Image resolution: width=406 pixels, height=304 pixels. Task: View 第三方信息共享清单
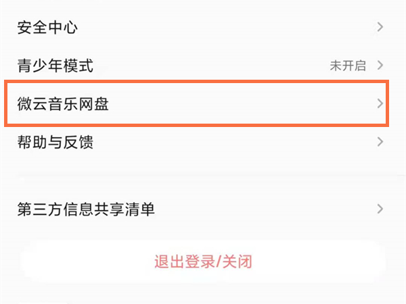(86, 209)
